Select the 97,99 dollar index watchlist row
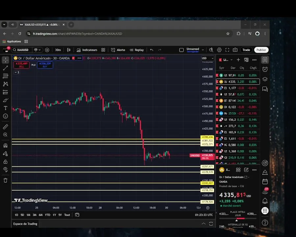Screen dimensions: 296x237 (238, 75)
